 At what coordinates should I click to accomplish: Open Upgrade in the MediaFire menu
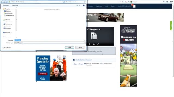coord(99,6)
